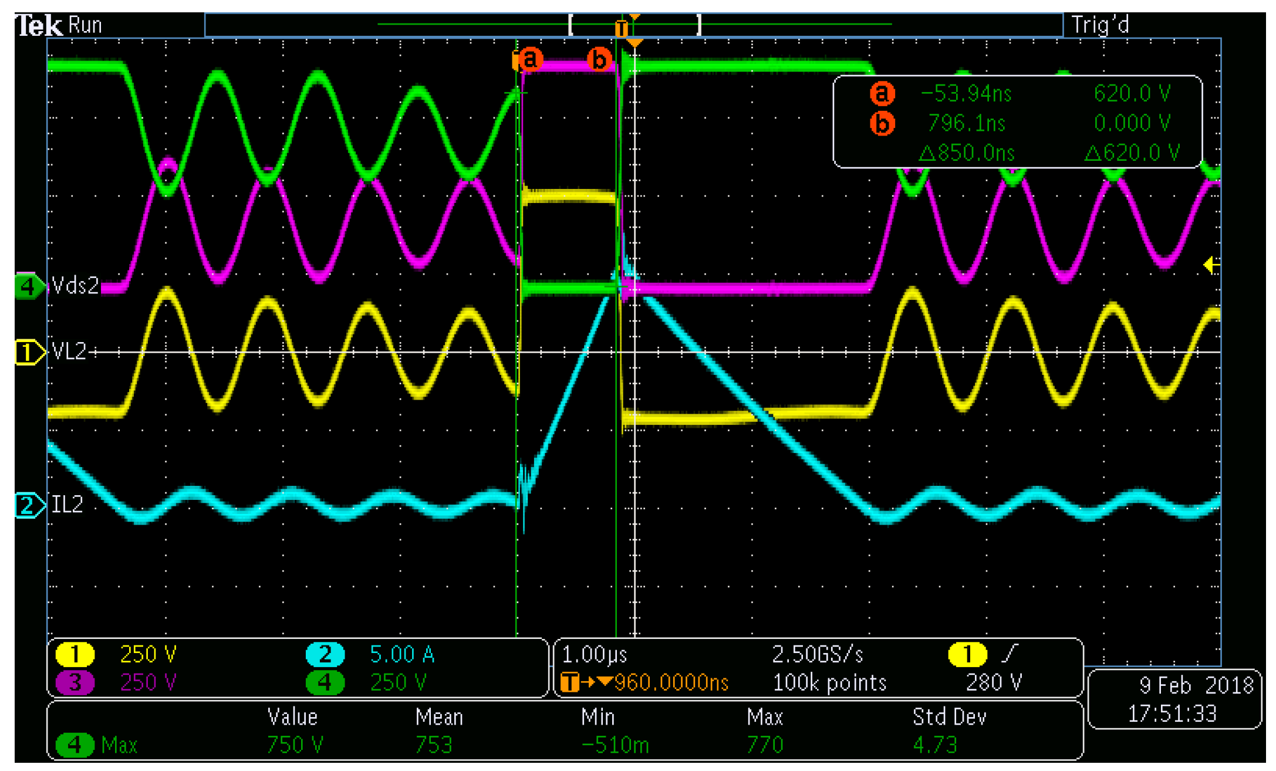Image resolution: width=1276 pixels, height=771 pixels.
Task: Click green channel 4 scale badge
Action: [325, 682]
